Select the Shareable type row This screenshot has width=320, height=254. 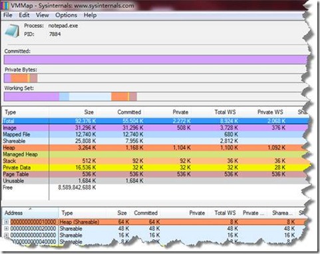pos(155,141)
